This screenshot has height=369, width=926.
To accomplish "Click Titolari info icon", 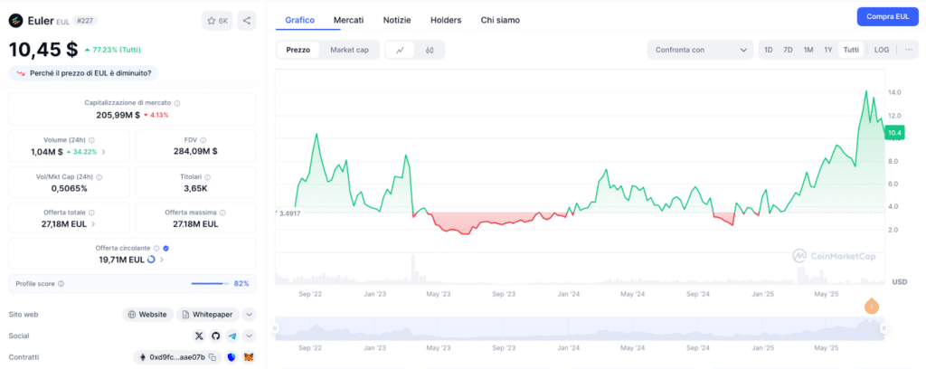I will click(x=207, y=176).
